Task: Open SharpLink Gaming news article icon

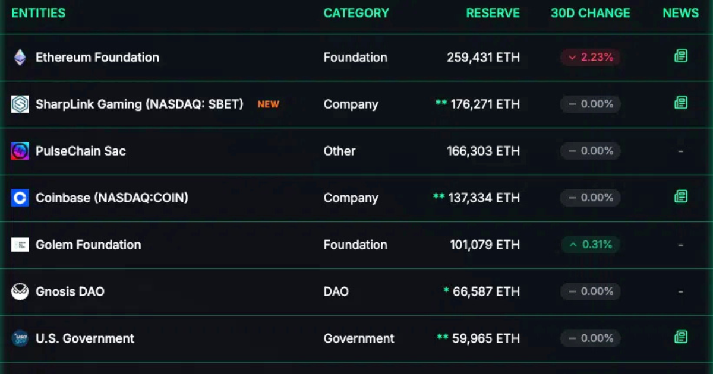Action: pyautogui.click(x=681, y=104)
